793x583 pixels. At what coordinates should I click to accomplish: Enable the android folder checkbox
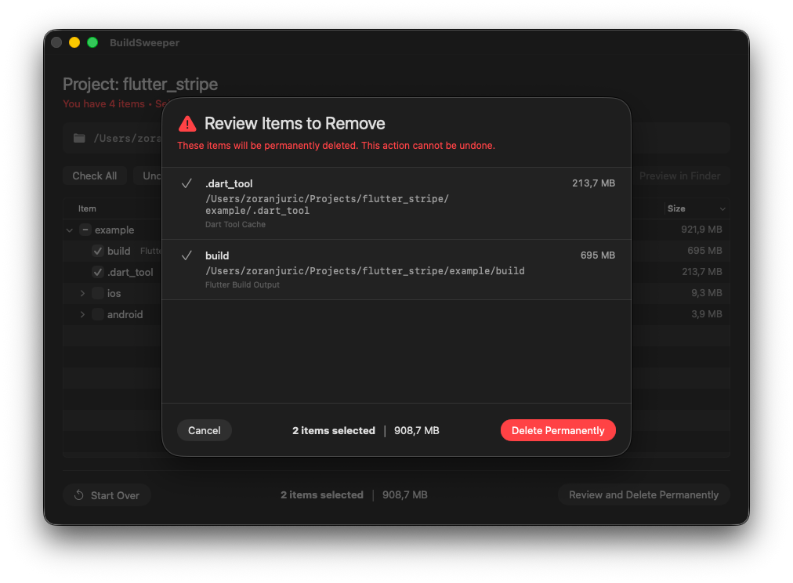point(98,314)
